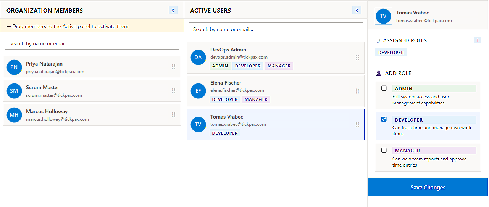
Task: Click Scrum Master's SM avatar
Action: click(x=14, y=91)
